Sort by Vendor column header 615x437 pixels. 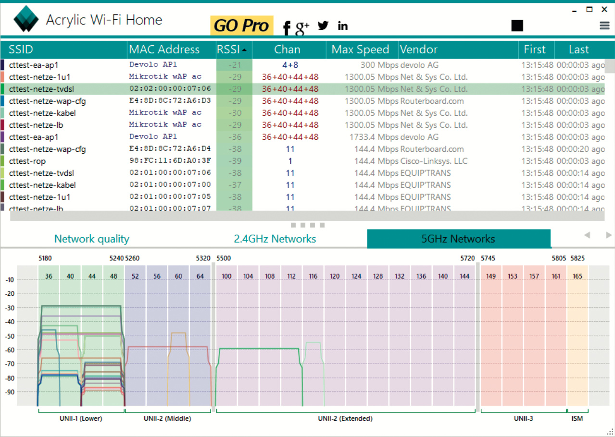458,49
